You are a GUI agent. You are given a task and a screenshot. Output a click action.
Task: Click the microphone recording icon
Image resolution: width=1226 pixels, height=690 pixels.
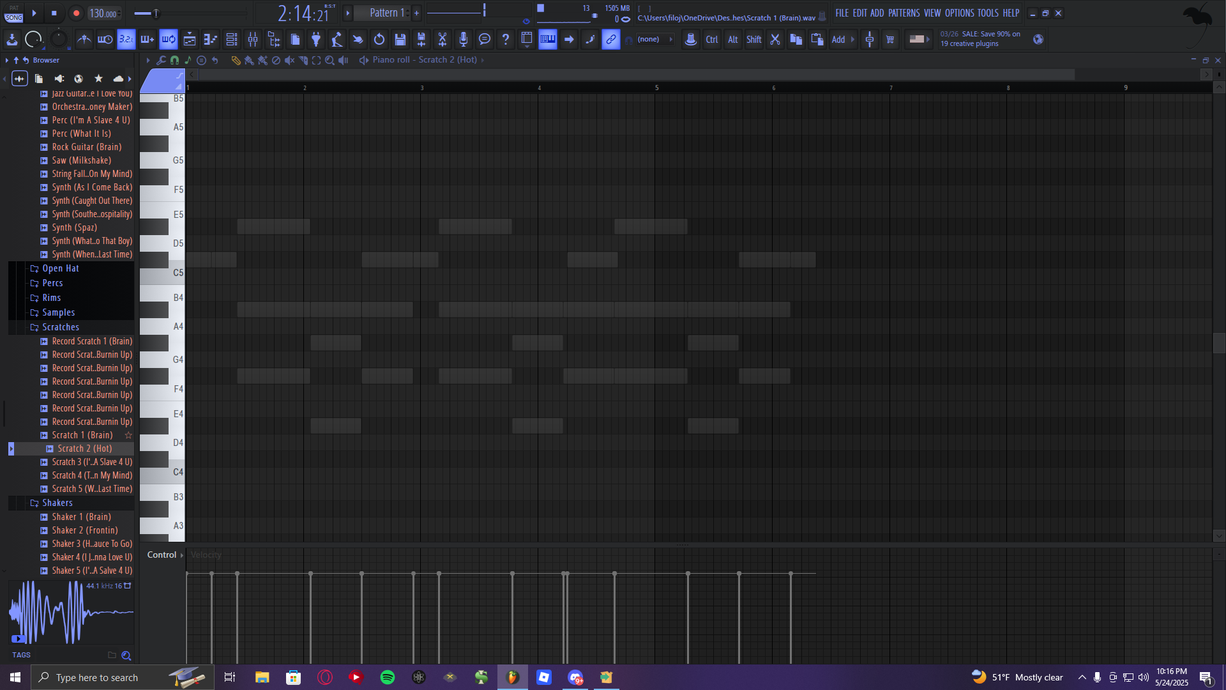coord(464,40)
